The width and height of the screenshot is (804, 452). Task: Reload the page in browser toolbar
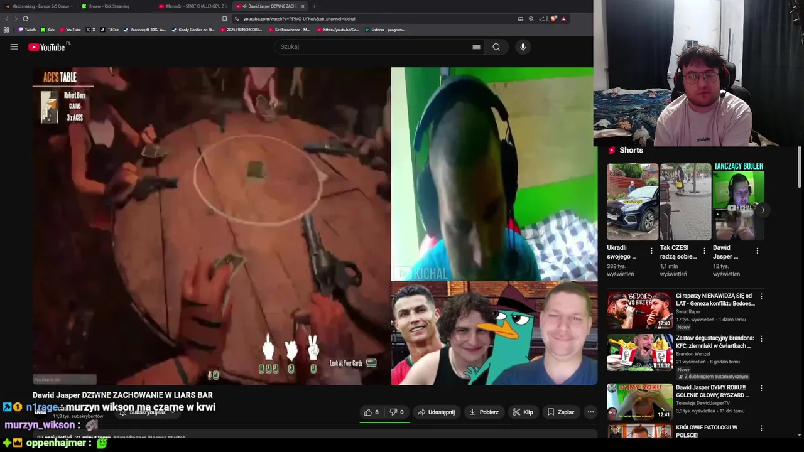[x=25, y=19]
